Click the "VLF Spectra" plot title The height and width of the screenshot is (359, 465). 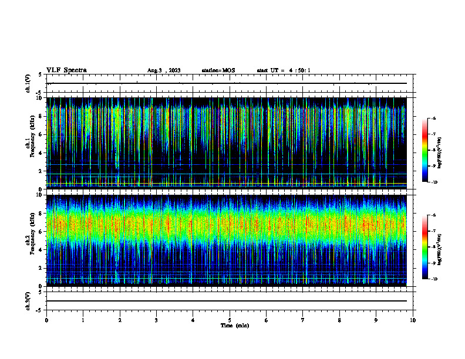(x=66, y=70)
